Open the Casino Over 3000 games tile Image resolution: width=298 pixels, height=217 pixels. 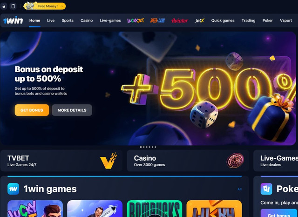pos(188,161)
